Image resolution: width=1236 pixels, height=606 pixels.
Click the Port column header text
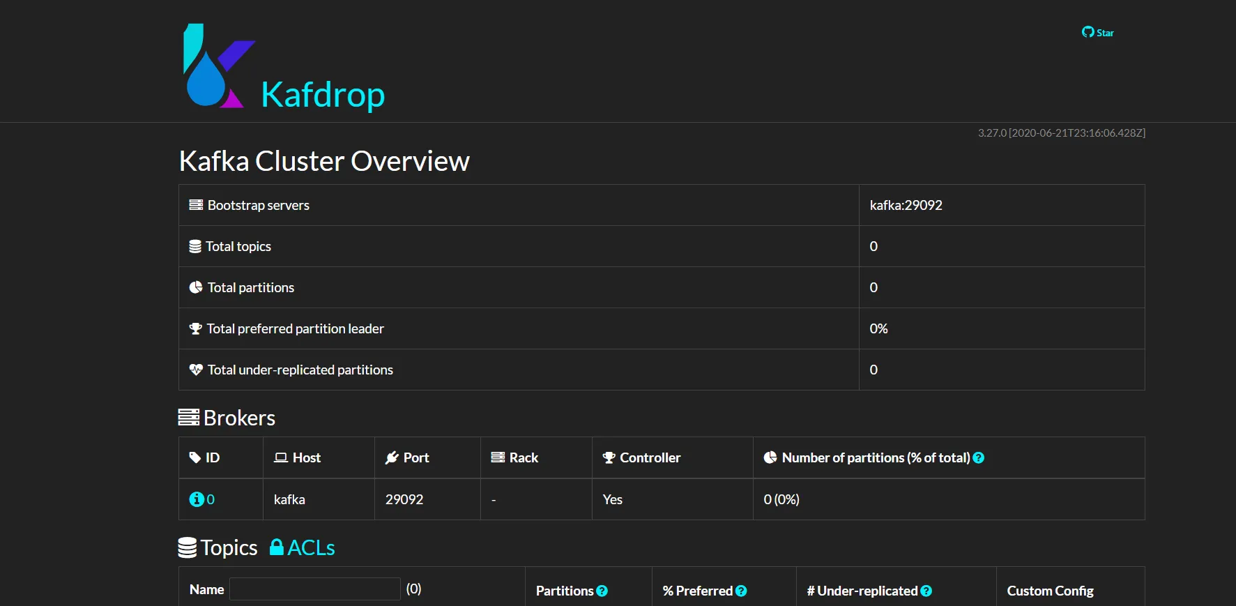pyautogui.click(x=416, y=457)
